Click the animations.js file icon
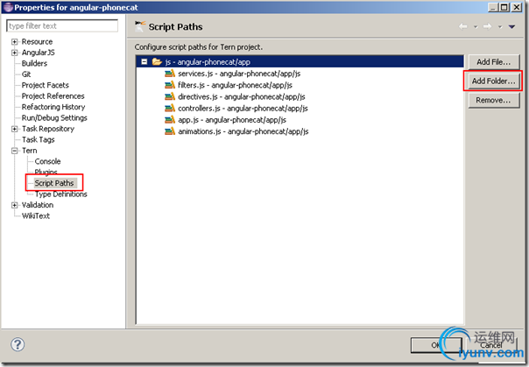Screen dimensions: 529x367 click(170, 131)
